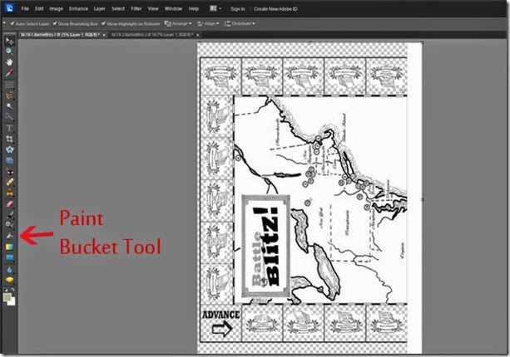Reset to default foreground and background colors
This screenshot has width=510, height=357.
click(x=6, y=290)
